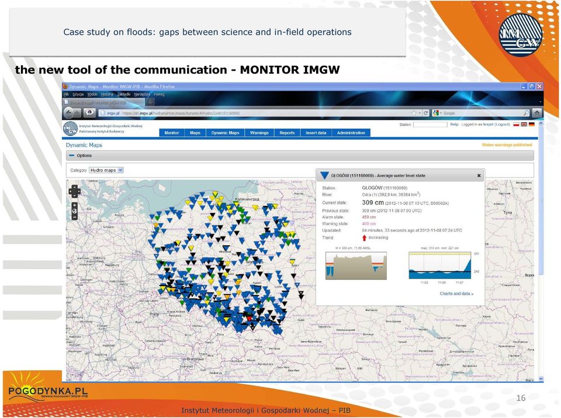Open the Insert data navigation tab
This screenshot has height=418, width=561.
(316, 133)
